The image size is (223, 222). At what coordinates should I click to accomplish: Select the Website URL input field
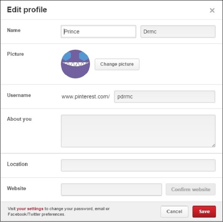pyautogui.click(x=111, y=189)
